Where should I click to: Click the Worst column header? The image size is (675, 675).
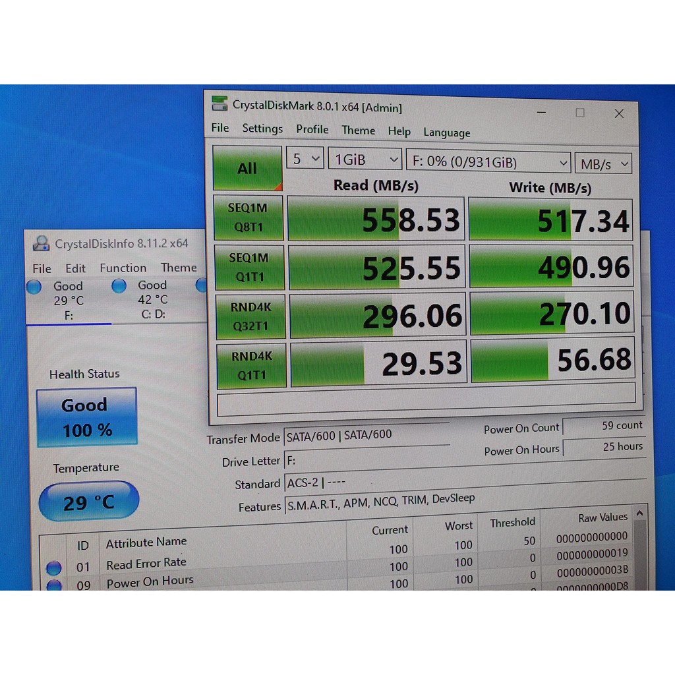tap(459, 525)
